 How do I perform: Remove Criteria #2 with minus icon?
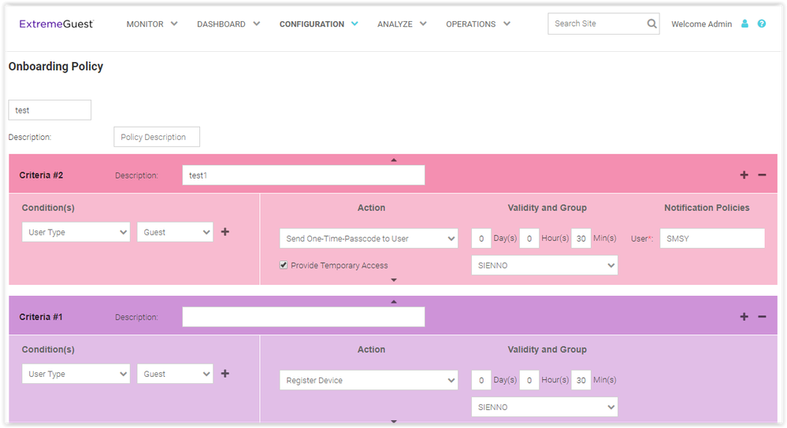pos(762,175)
